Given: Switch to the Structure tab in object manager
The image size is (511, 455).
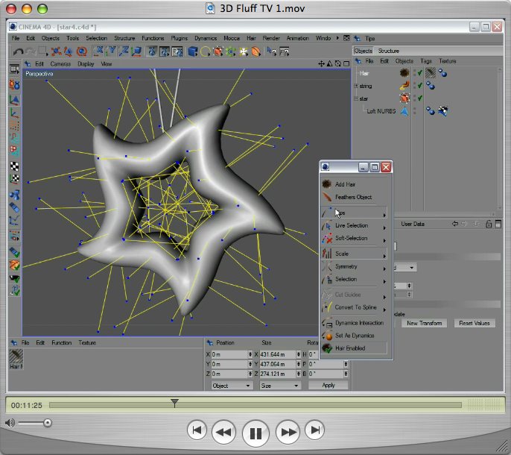Looking at the screenshot, I should pos(389,51).
